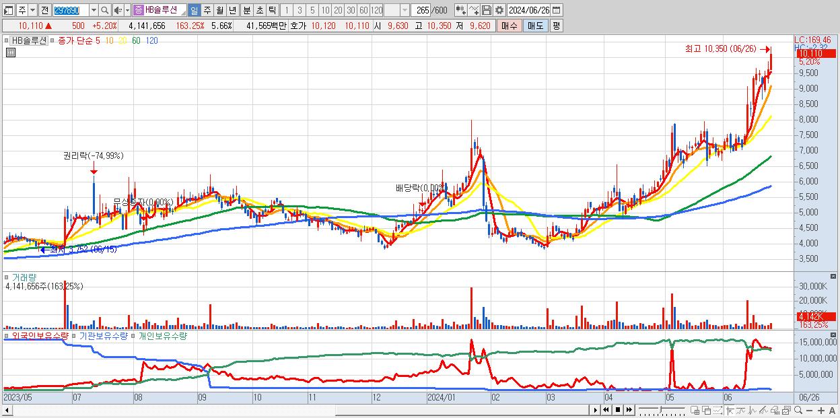Click the 거래량 volume panel label

pos(24,277)
